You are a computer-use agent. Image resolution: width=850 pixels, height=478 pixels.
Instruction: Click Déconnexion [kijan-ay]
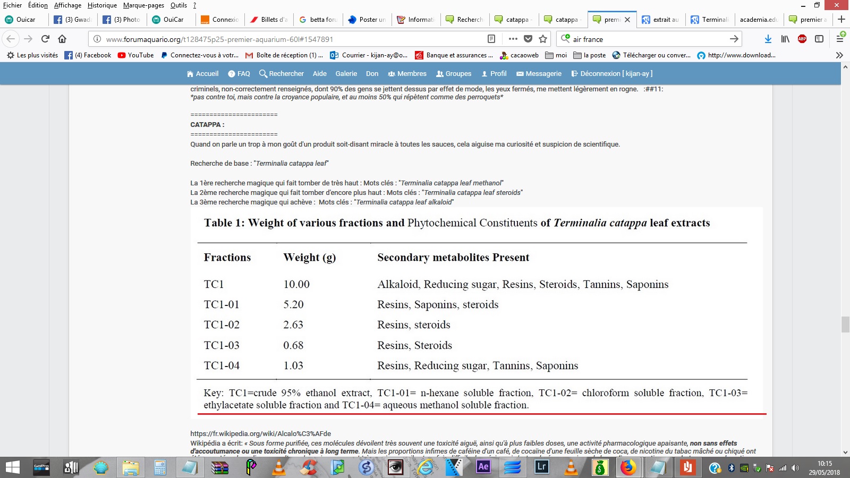[x=611, y=74]
